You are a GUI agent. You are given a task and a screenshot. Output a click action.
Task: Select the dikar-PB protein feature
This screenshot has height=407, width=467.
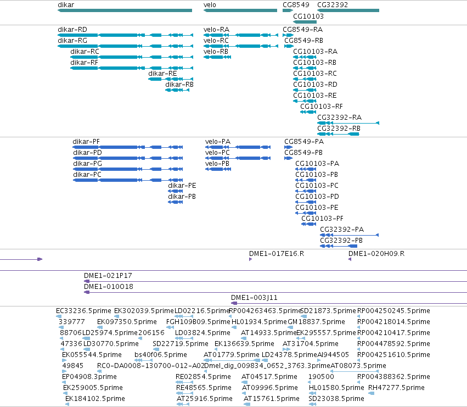(176, 202)
